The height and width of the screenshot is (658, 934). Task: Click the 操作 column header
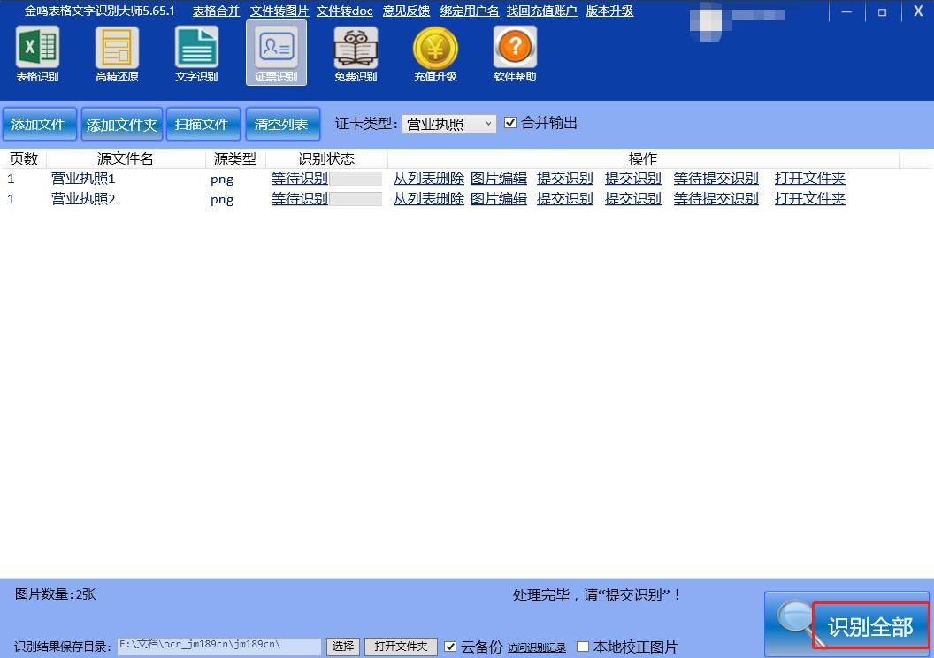643,159
